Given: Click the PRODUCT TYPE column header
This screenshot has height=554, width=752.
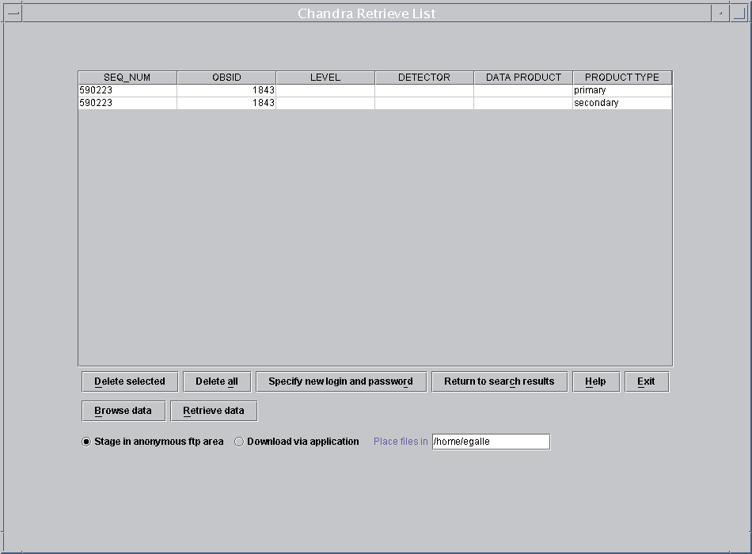Looking at the screenshot, I should 622,78.
